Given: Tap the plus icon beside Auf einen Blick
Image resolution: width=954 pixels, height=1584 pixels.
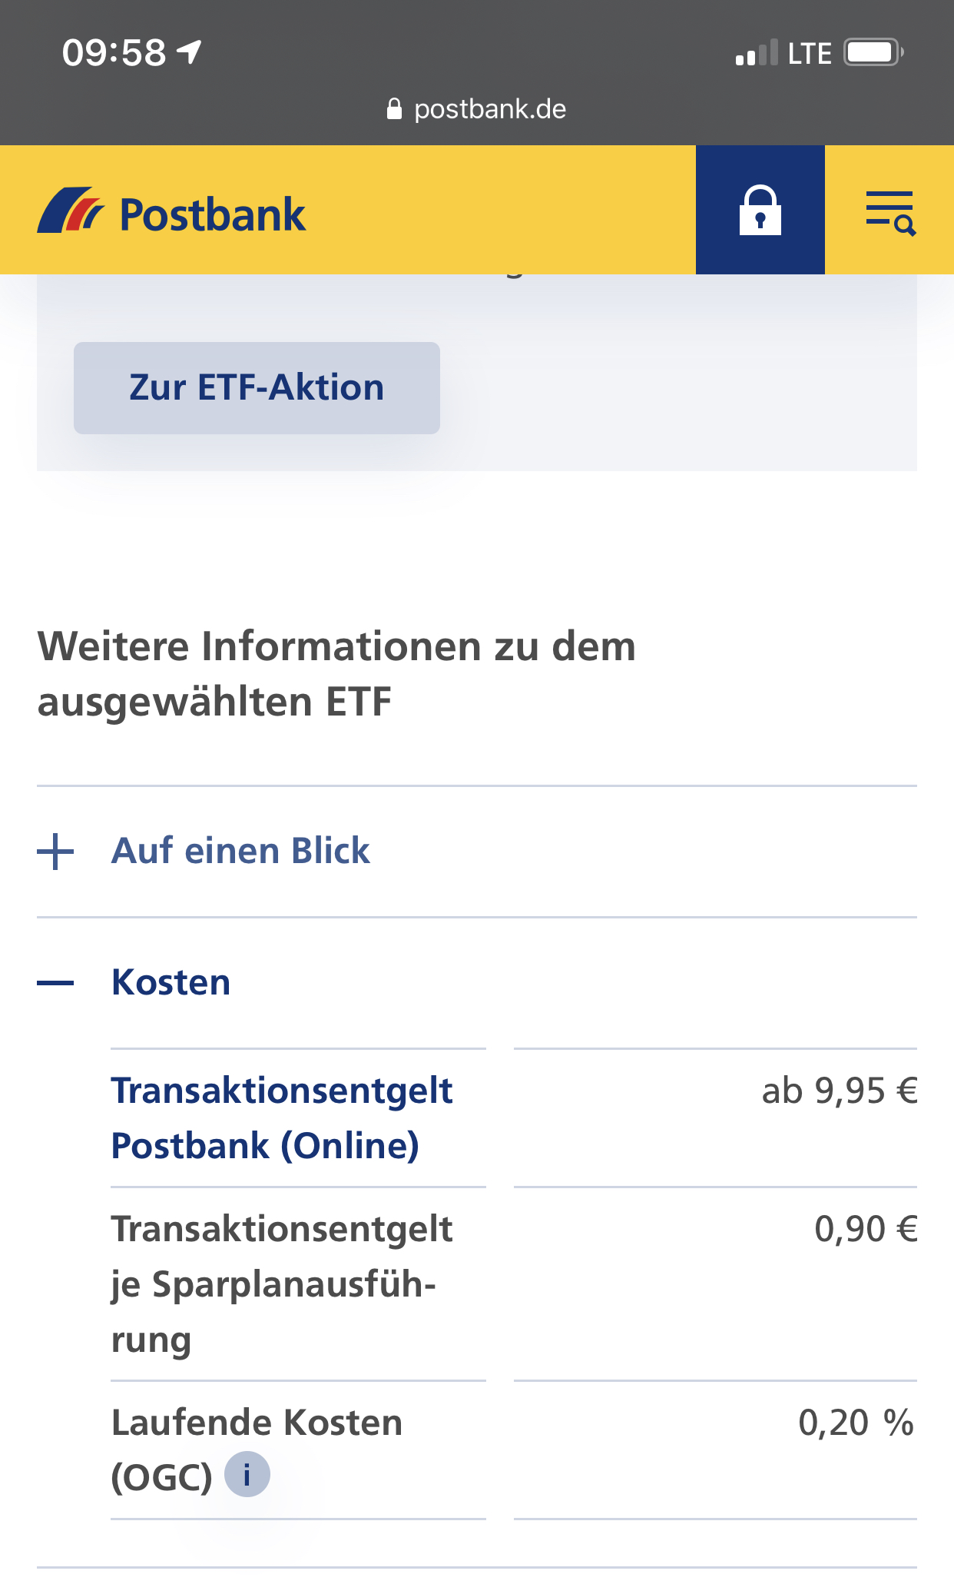Looking at the screenshot, I should click(55, 852).
